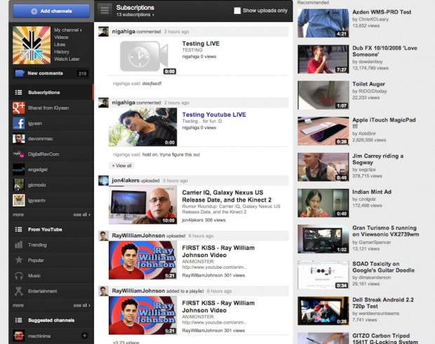
Task: Click the Popular star icon
Action: [x=19, y=260]
